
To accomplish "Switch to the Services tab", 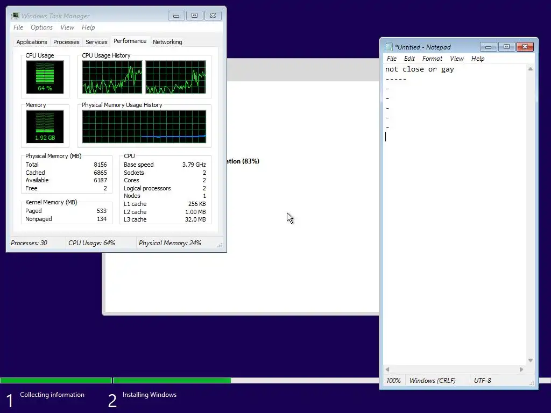I will coord(96,42).
